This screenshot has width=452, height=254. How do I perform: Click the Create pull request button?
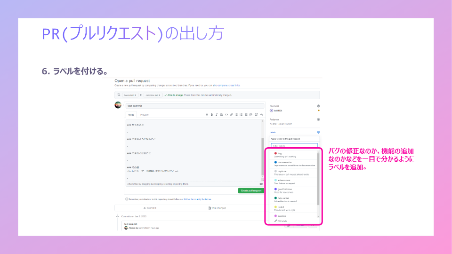pyautogui.click(x=251, y=190)
